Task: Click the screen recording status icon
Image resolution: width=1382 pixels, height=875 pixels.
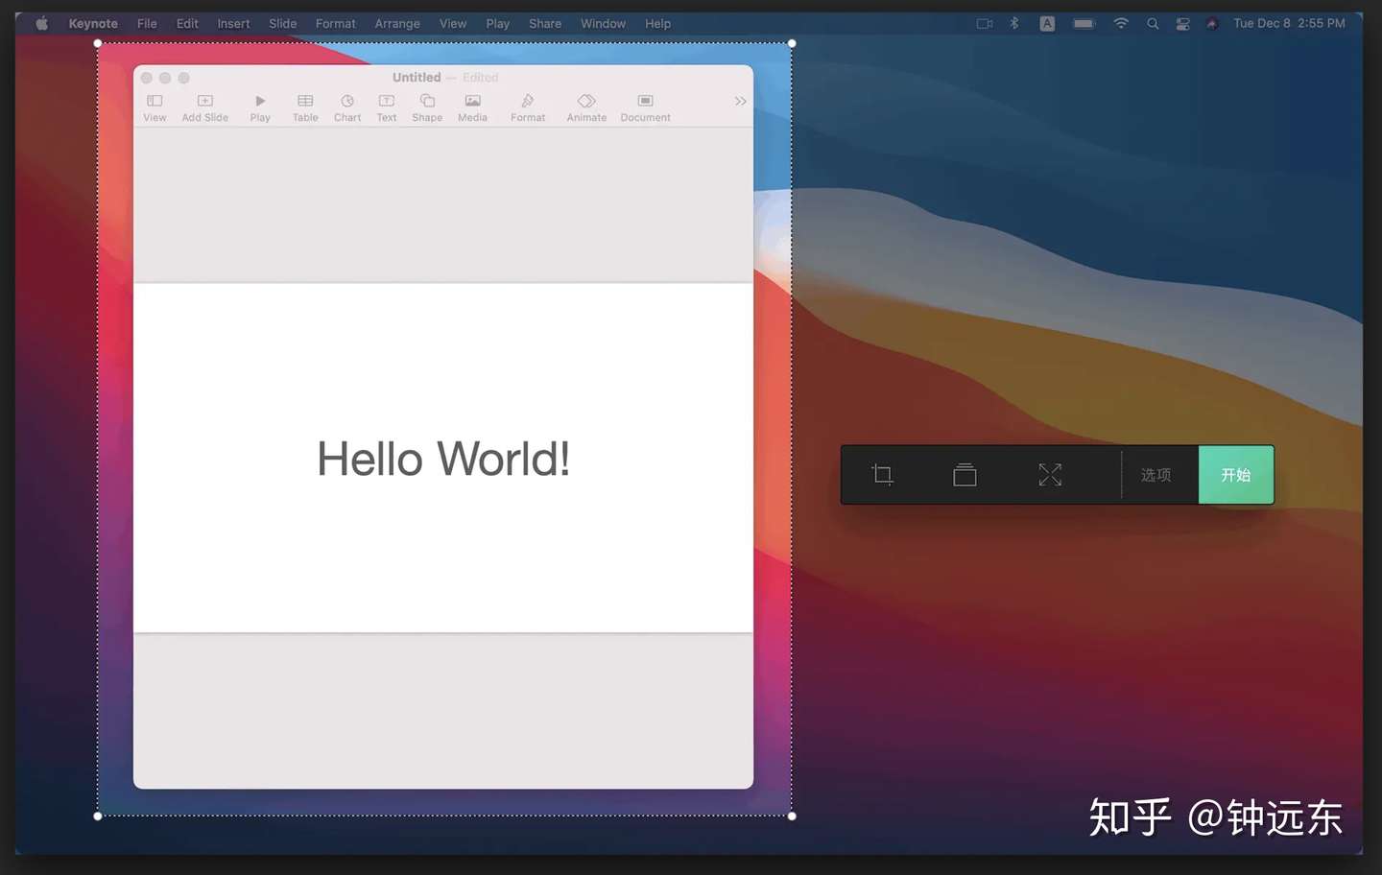Action: coord(985,23)
